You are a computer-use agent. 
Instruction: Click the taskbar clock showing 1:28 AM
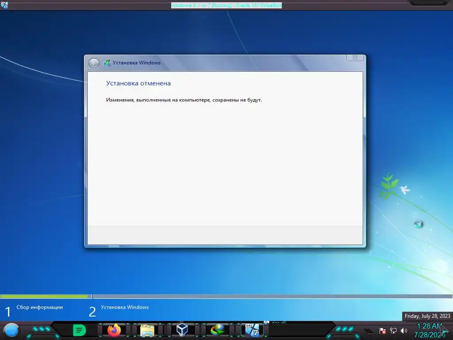coord(429,330)
